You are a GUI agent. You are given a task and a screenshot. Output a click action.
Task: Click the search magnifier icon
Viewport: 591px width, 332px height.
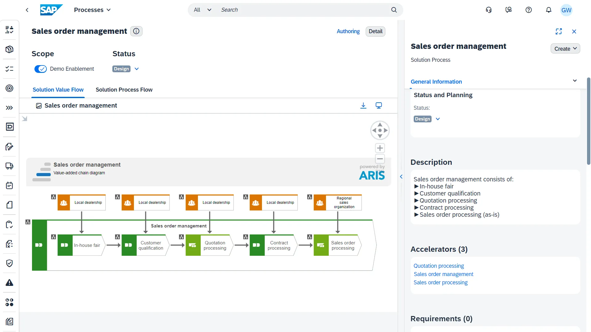click(394, 10)
